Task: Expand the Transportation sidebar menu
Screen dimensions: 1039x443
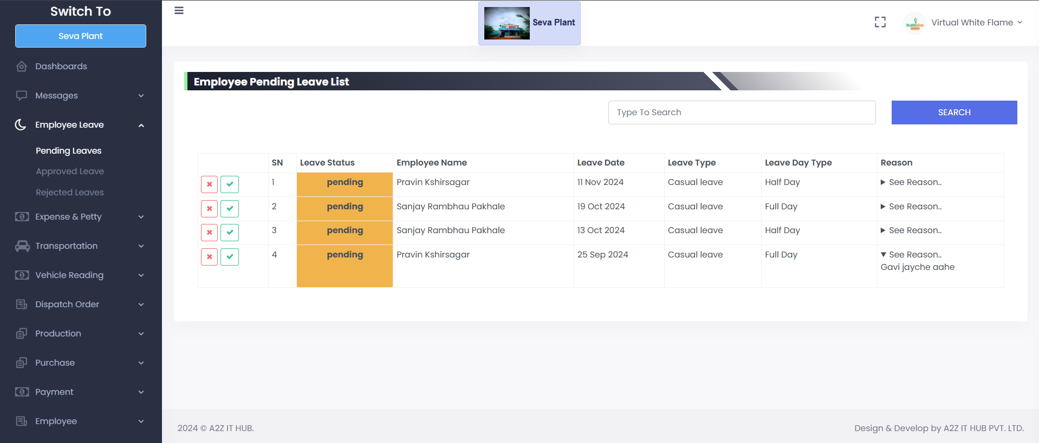Action: point(80,246)
